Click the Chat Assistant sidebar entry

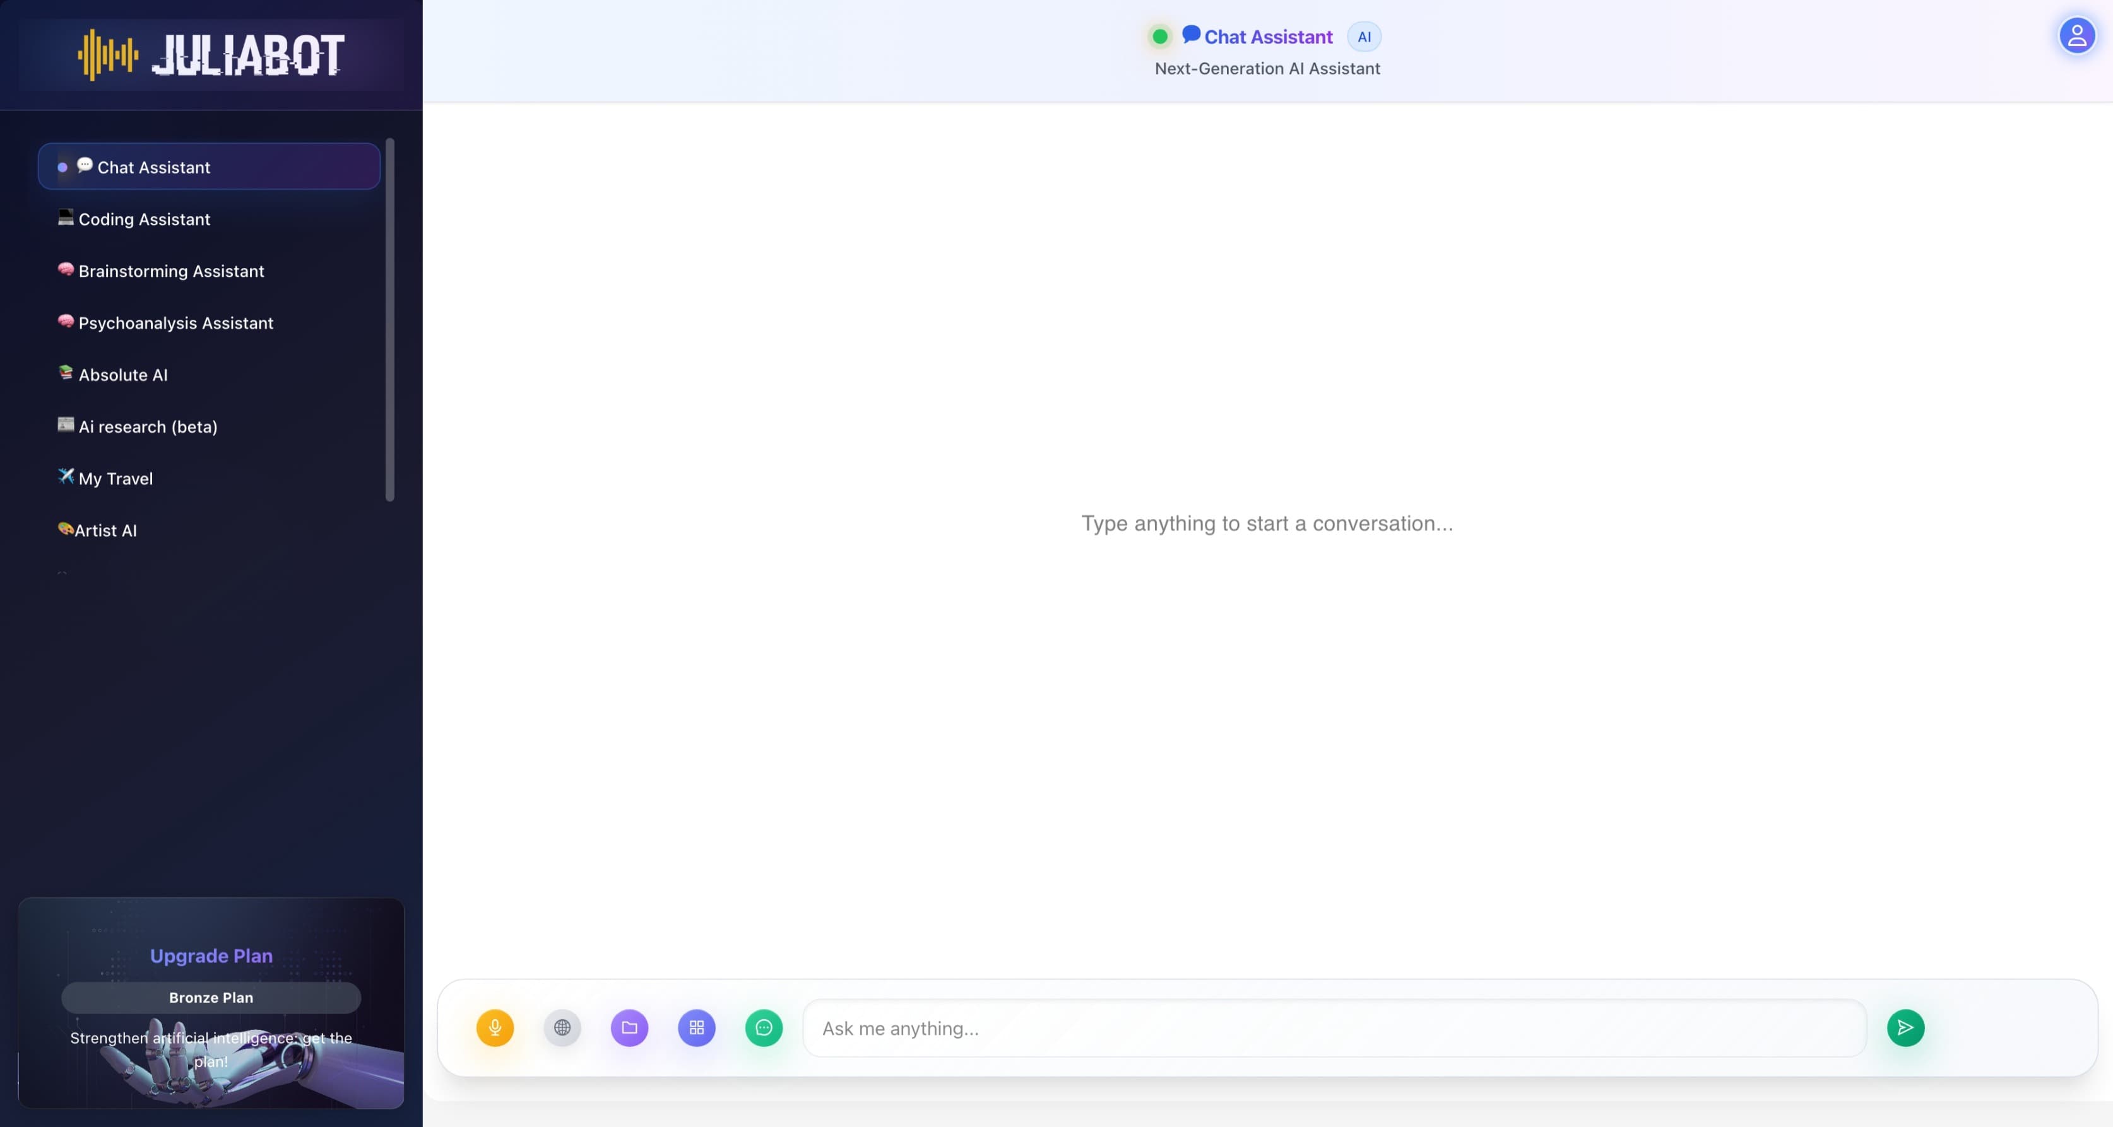153,166
